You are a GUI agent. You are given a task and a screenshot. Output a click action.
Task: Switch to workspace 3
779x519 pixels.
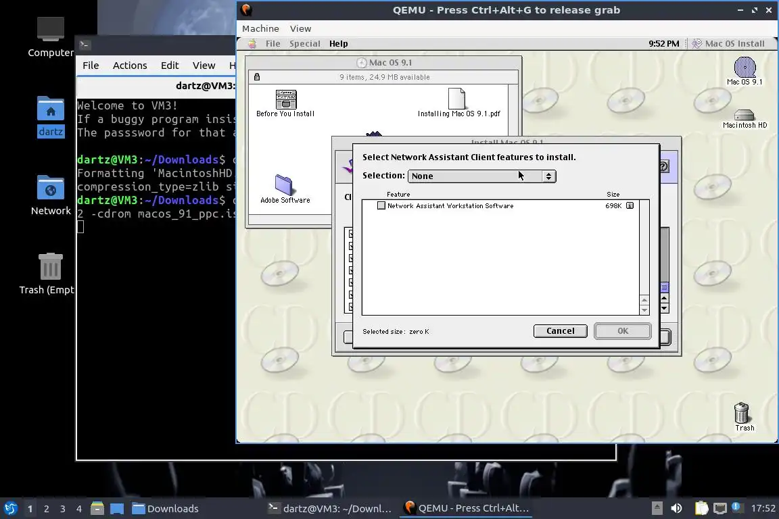click(63, 509)
